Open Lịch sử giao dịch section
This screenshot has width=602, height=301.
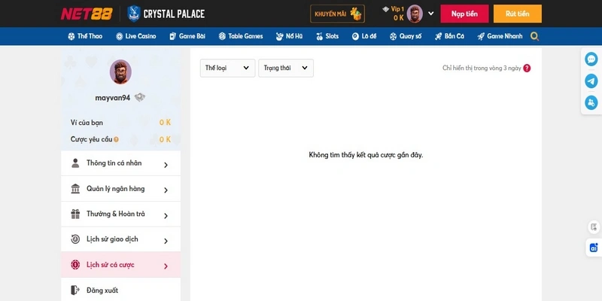(x=120, y=239)
